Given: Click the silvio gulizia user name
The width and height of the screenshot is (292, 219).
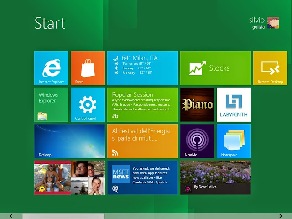Looking at the screenshot, I should pyautogui.click(x=256, y=23).
